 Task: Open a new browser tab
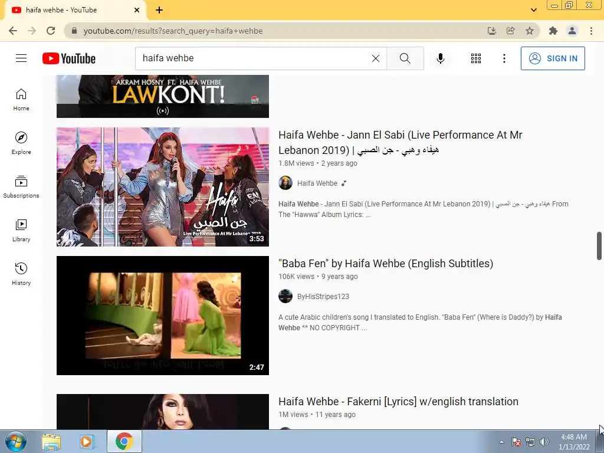[159, 10]
